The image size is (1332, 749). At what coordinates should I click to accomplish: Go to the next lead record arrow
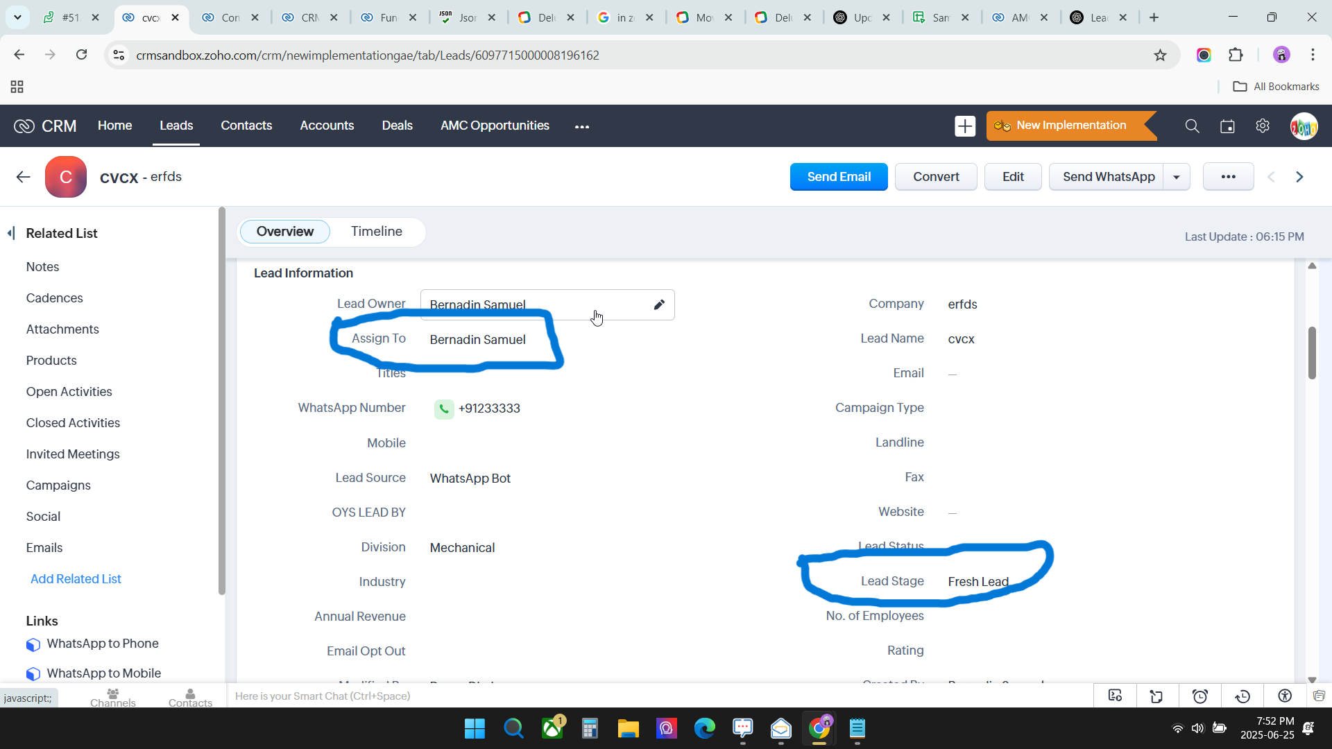pyautogui.click(x=1299, y=178)
